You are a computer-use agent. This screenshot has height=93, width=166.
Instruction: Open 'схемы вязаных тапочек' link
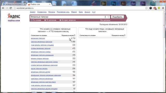[41, 48]
